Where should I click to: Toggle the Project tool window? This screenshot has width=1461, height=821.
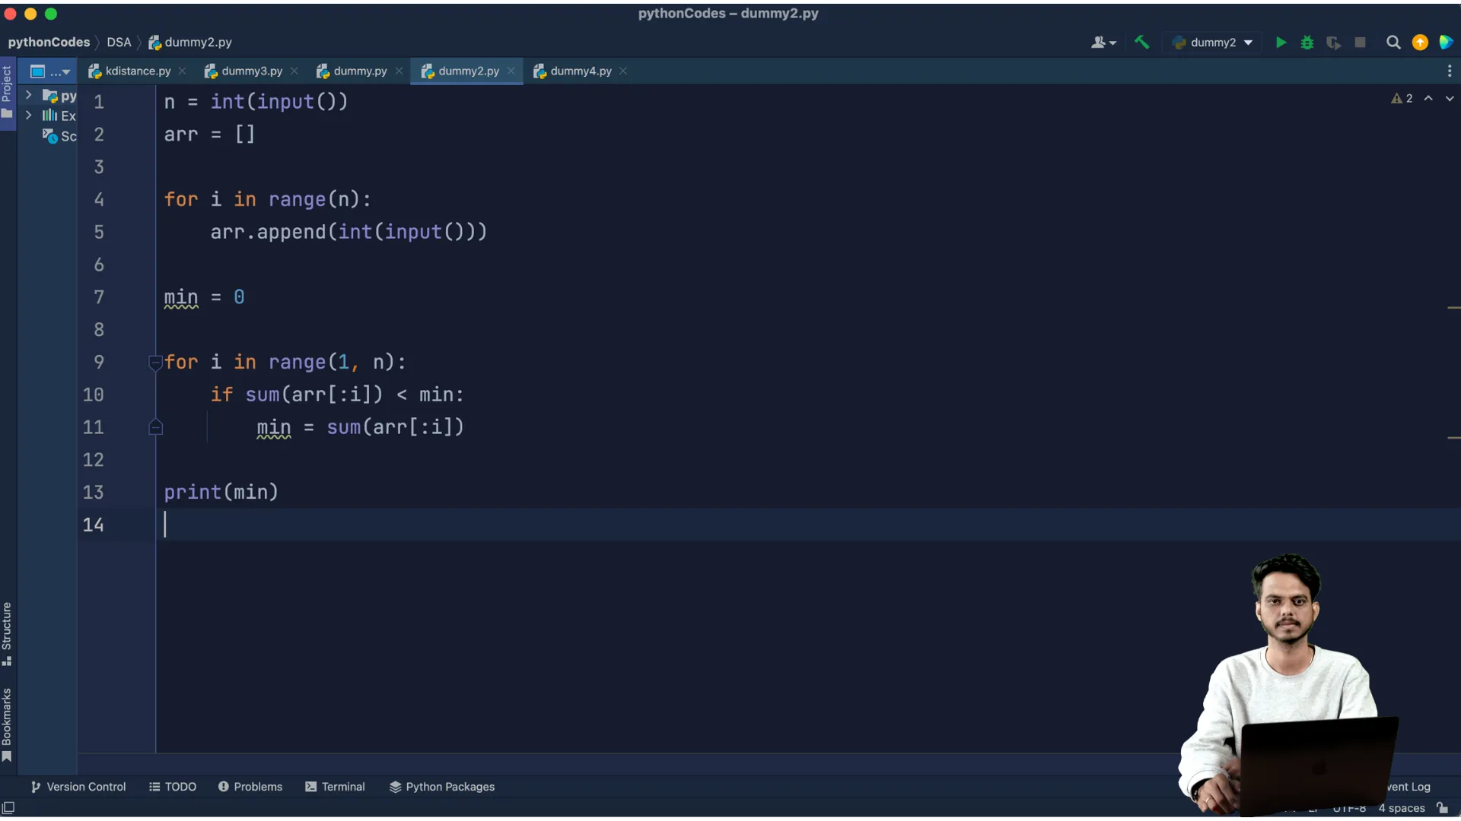tap(7, 91)
